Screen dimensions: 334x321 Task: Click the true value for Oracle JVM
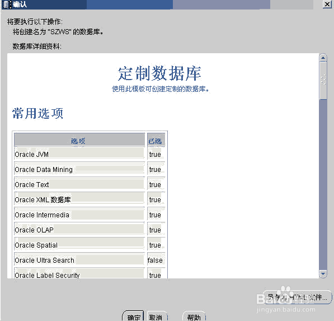point(155,154)
